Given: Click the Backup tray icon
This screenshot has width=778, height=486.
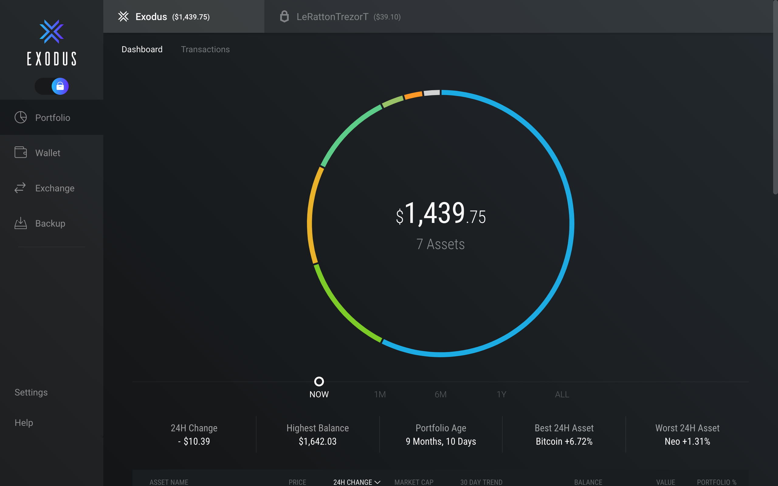Looking at the screenshot, I should pyautogui.click(x=21, y=223).
